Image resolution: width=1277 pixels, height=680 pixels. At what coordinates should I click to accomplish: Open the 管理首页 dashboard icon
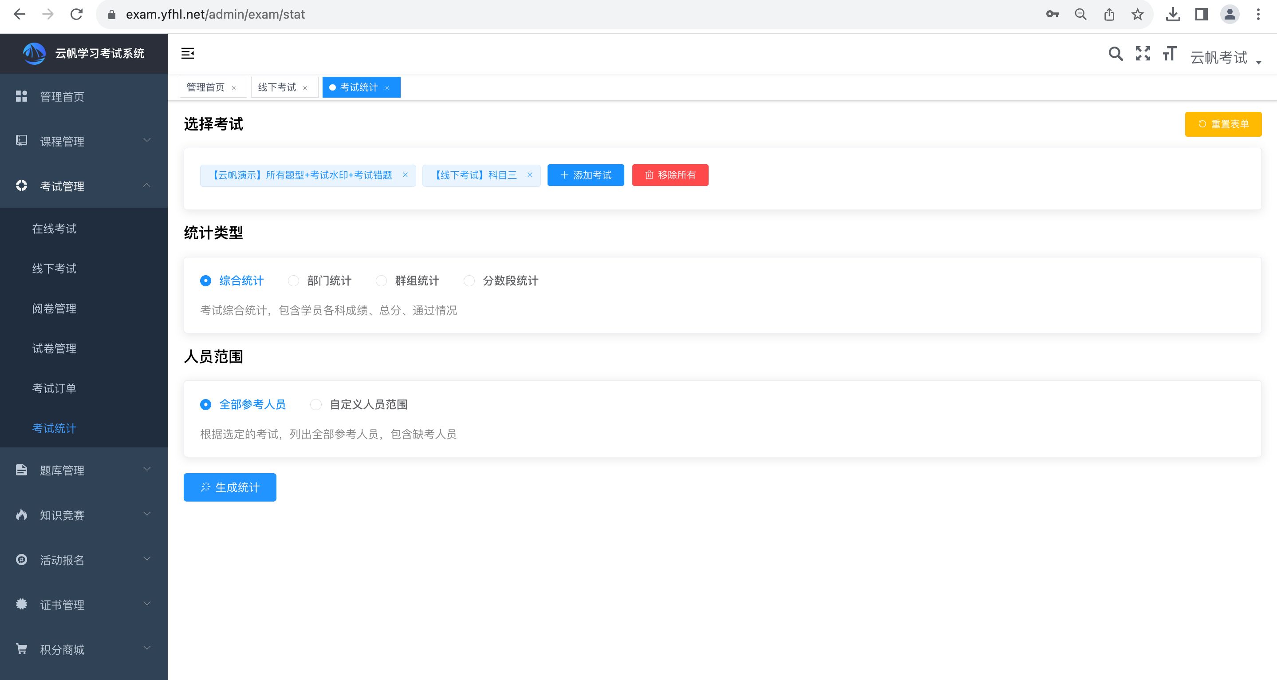click(21, 96)
